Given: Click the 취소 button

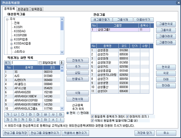Looking at the screenshot, I should pyautogui.click(x=166, y=133).
